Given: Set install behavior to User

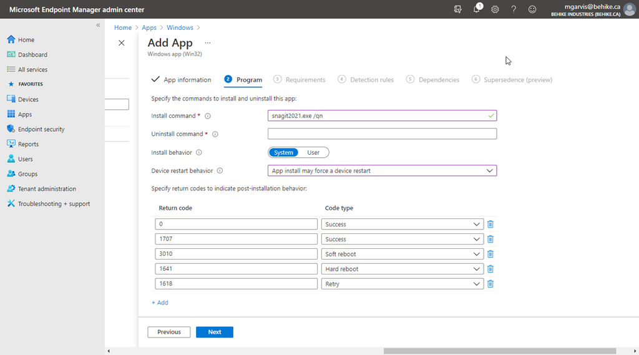Looking at the screenshot, I should tap(313, 153).
